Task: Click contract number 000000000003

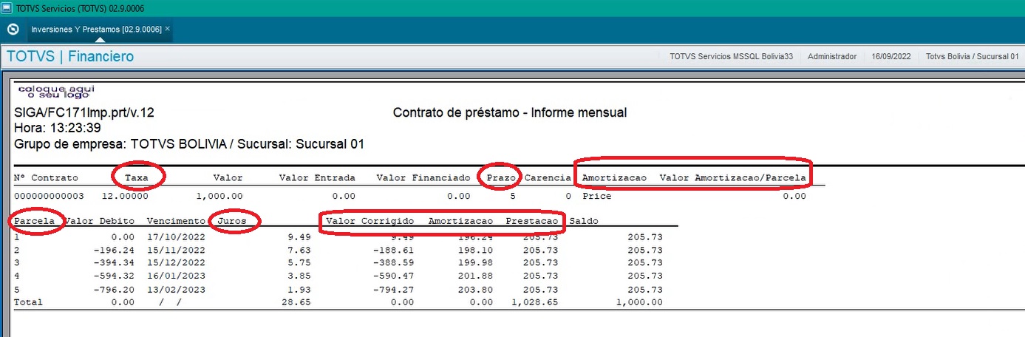Action: click(49, 197)
